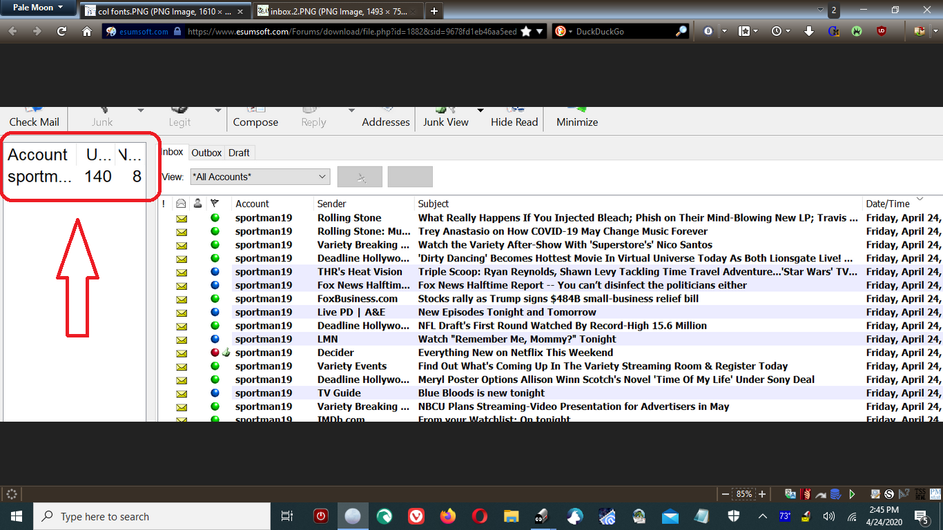Reload the current page
943x530 pixels.
tap(61, 31)
